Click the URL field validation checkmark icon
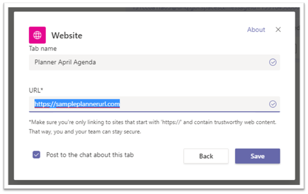The image size is (308, 194). tap(272, 104)
